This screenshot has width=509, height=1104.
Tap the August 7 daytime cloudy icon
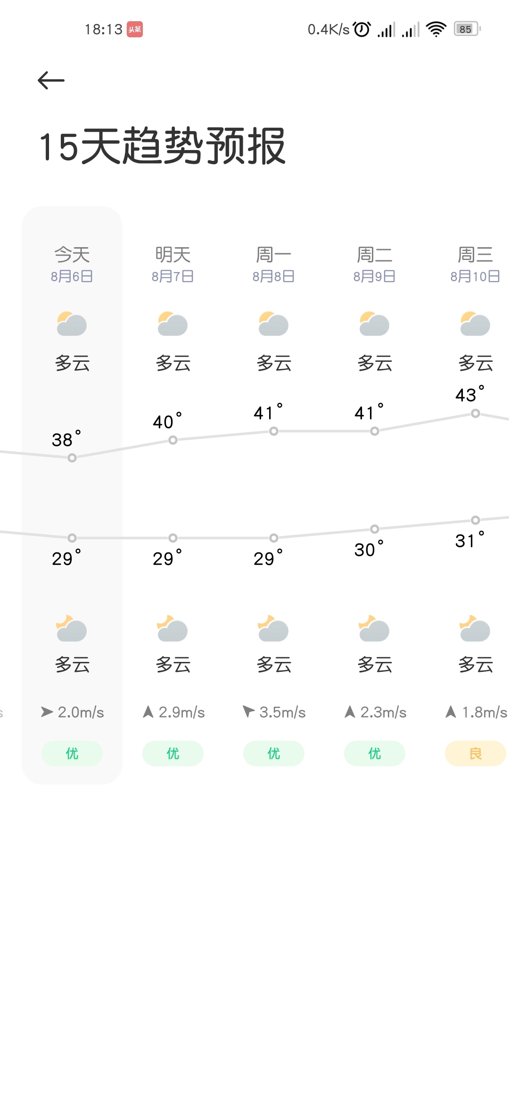pyautogui.click(x=172, y=324)
